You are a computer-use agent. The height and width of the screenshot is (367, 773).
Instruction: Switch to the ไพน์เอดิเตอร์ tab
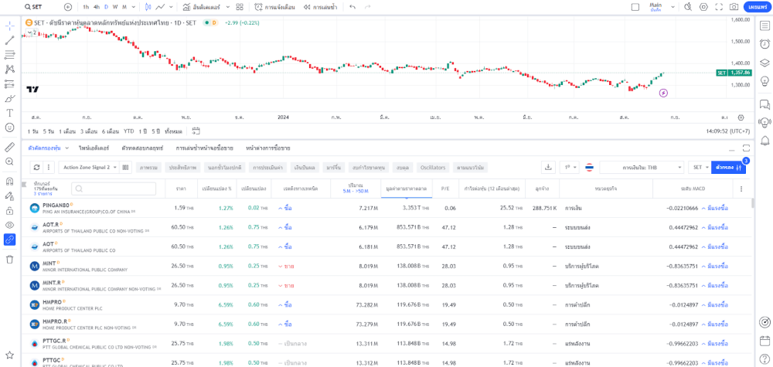[x=94, y=148]
